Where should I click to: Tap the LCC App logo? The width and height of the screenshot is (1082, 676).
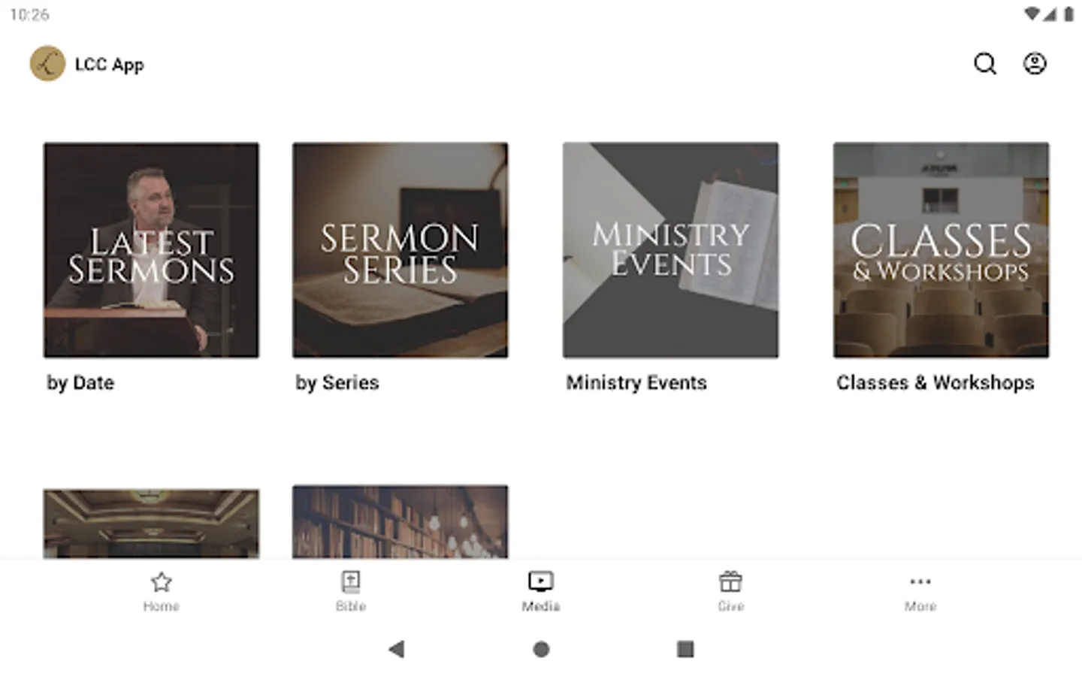[47, 64]
